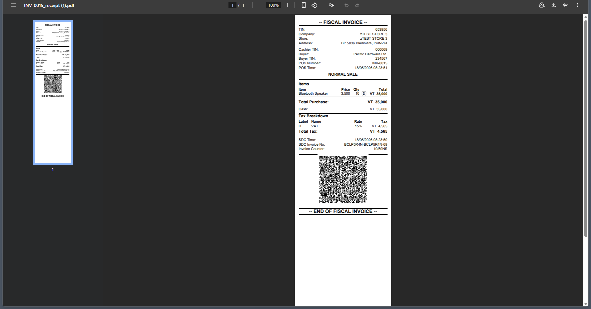Click the buyer name Pacific Hardware Ltd.
591x309 pixels.
pyautogui.click(x=370, y=54)
